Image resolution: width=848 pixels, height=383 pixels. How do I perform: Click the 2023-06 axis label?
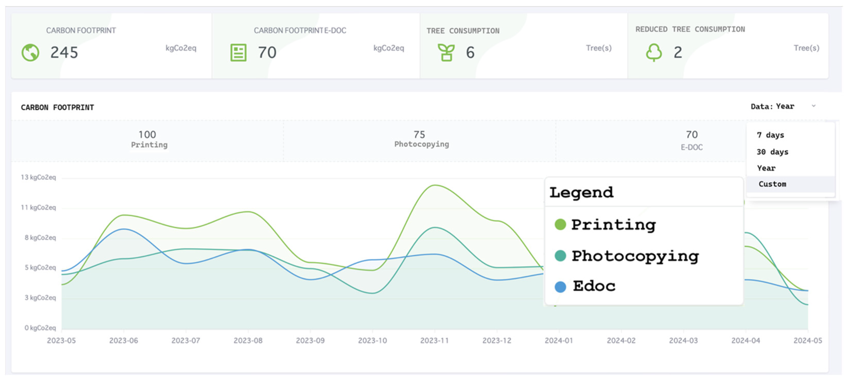click(124, 340)
